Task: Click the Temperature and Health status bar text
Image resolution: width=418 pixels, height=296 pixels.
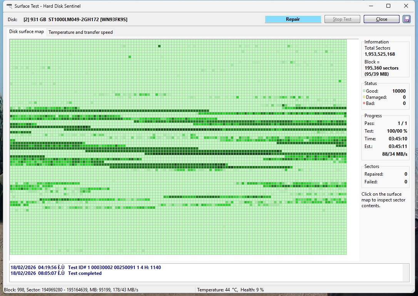Action: click(x=230, y=290)
